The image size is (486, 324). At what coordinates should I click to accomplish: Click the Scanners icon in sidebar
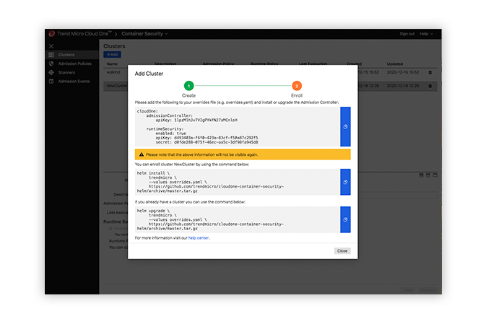point(51,72)
